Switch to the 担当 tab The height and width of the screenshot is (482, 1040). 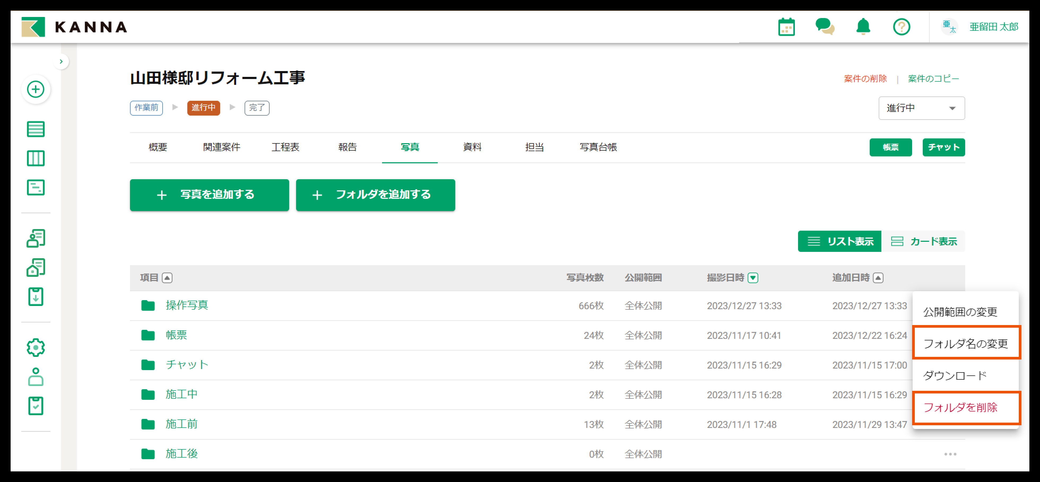pyautogui.click(x=534, y=147)
